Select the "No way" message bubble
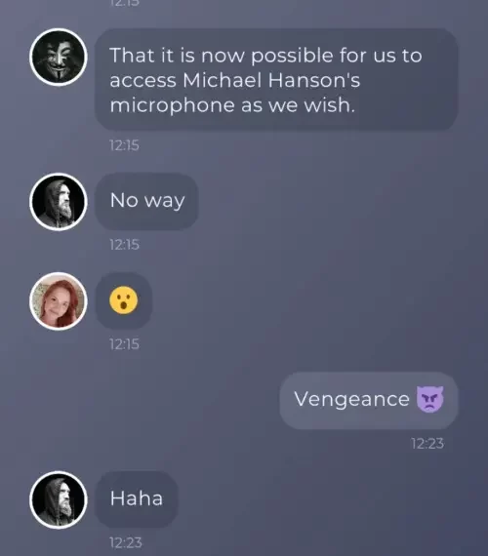This screenshot has height=556, width=488. click(146, 201)
